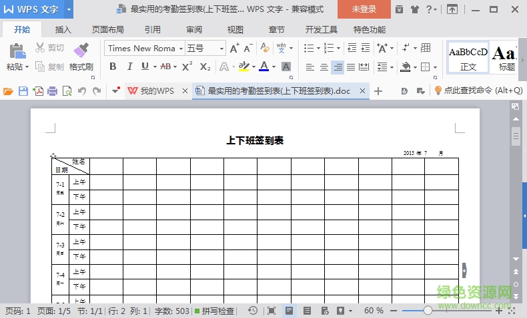The width and height of the screenshot is (527, 318).
Task: Toggle Bold formatting
Action: [113, 67]
